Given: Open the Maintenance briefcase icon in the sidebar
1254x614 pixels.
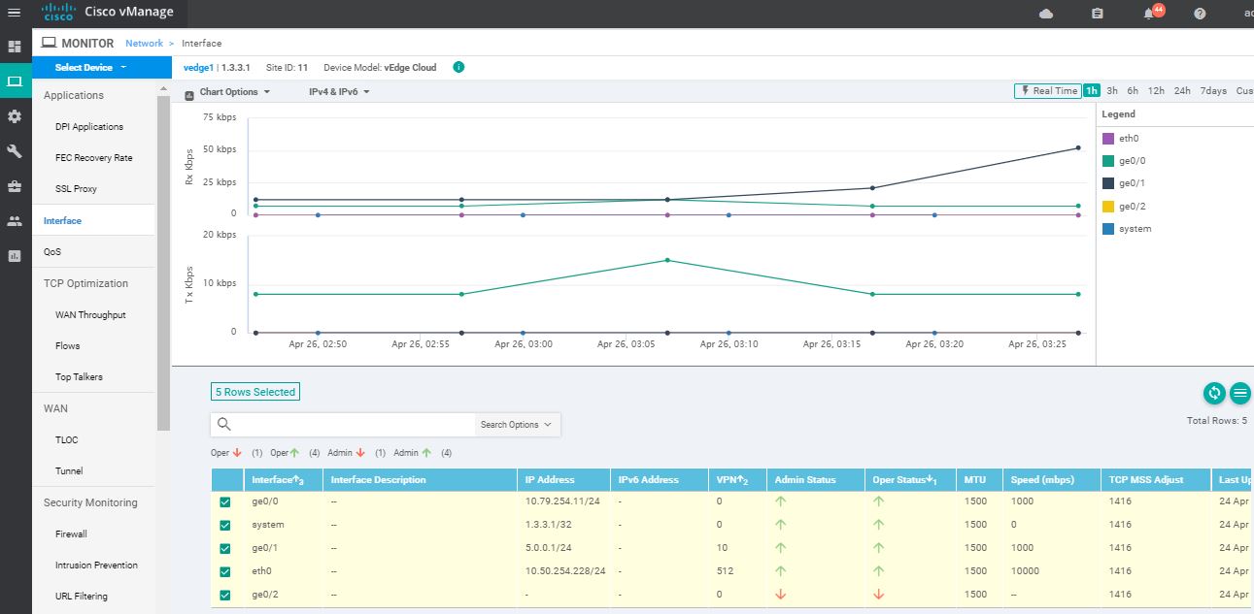Looking at the screenshot, I should click(x=15, y=186).
